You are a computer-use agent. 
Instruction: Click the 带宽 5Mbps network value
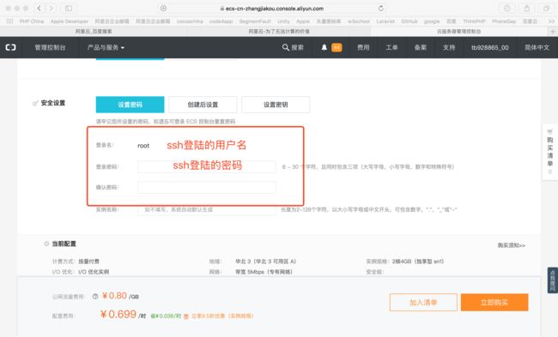264,272
